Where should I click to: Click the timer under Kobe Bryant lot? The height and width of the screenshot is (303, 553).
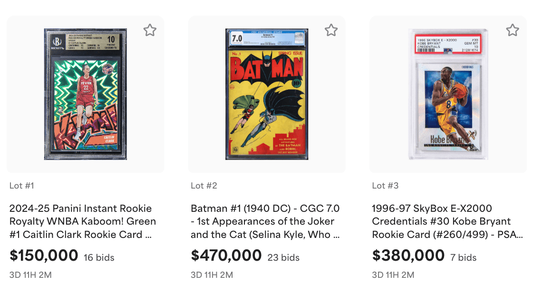[393, 275]
